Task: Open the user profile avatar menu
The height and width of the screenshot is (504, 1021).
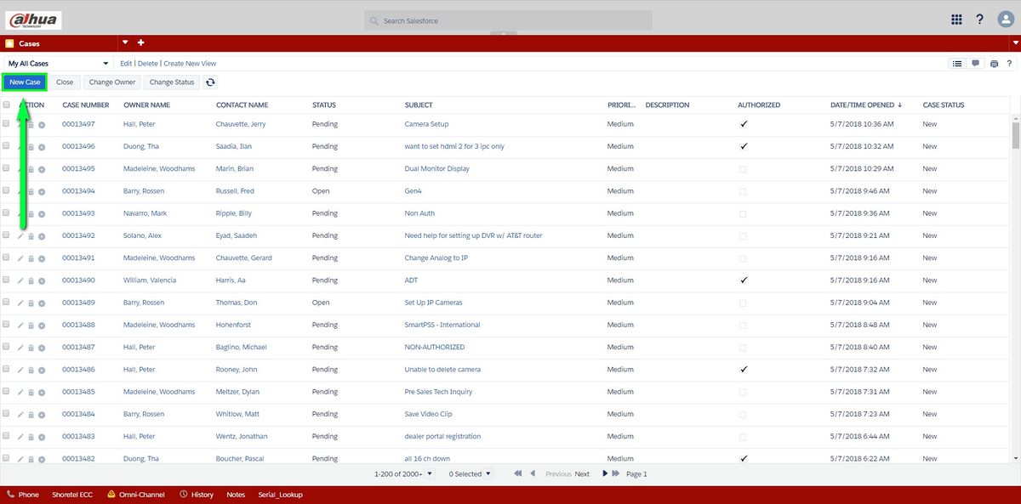Action: (1005, 20)
